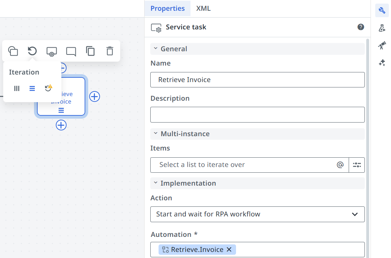Click the Iteration popup heading
Screen dimensions: 391x258
24,72
